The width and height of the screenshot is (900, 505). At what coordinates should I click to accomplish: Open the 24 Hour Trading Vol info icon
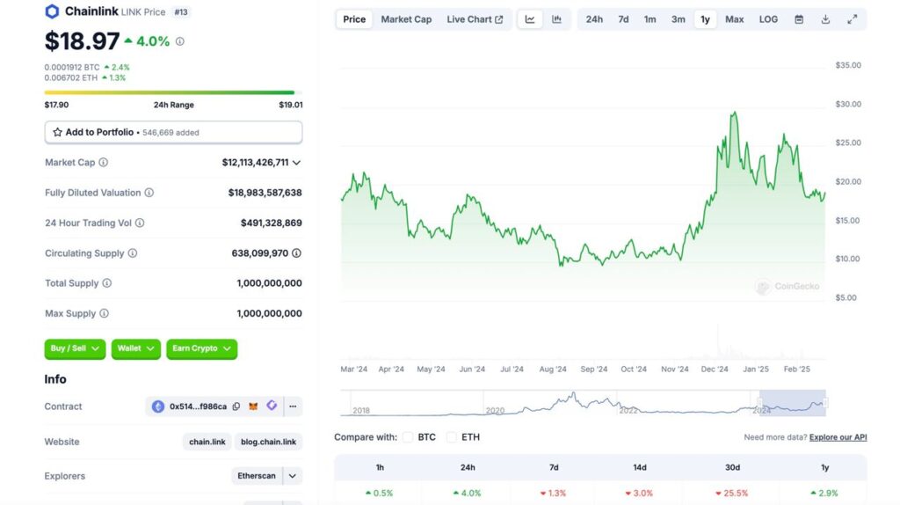pyautogui.click(x=140, y=223)
